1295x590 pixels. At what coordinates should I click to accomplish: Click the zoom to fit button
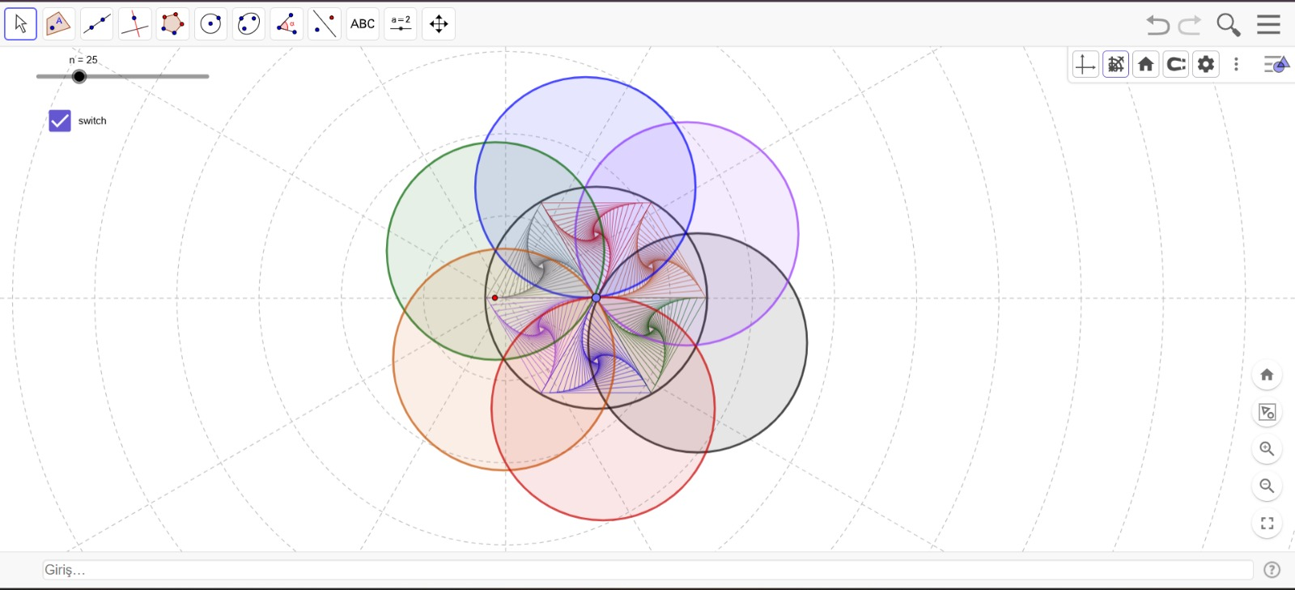point(1267,413)
